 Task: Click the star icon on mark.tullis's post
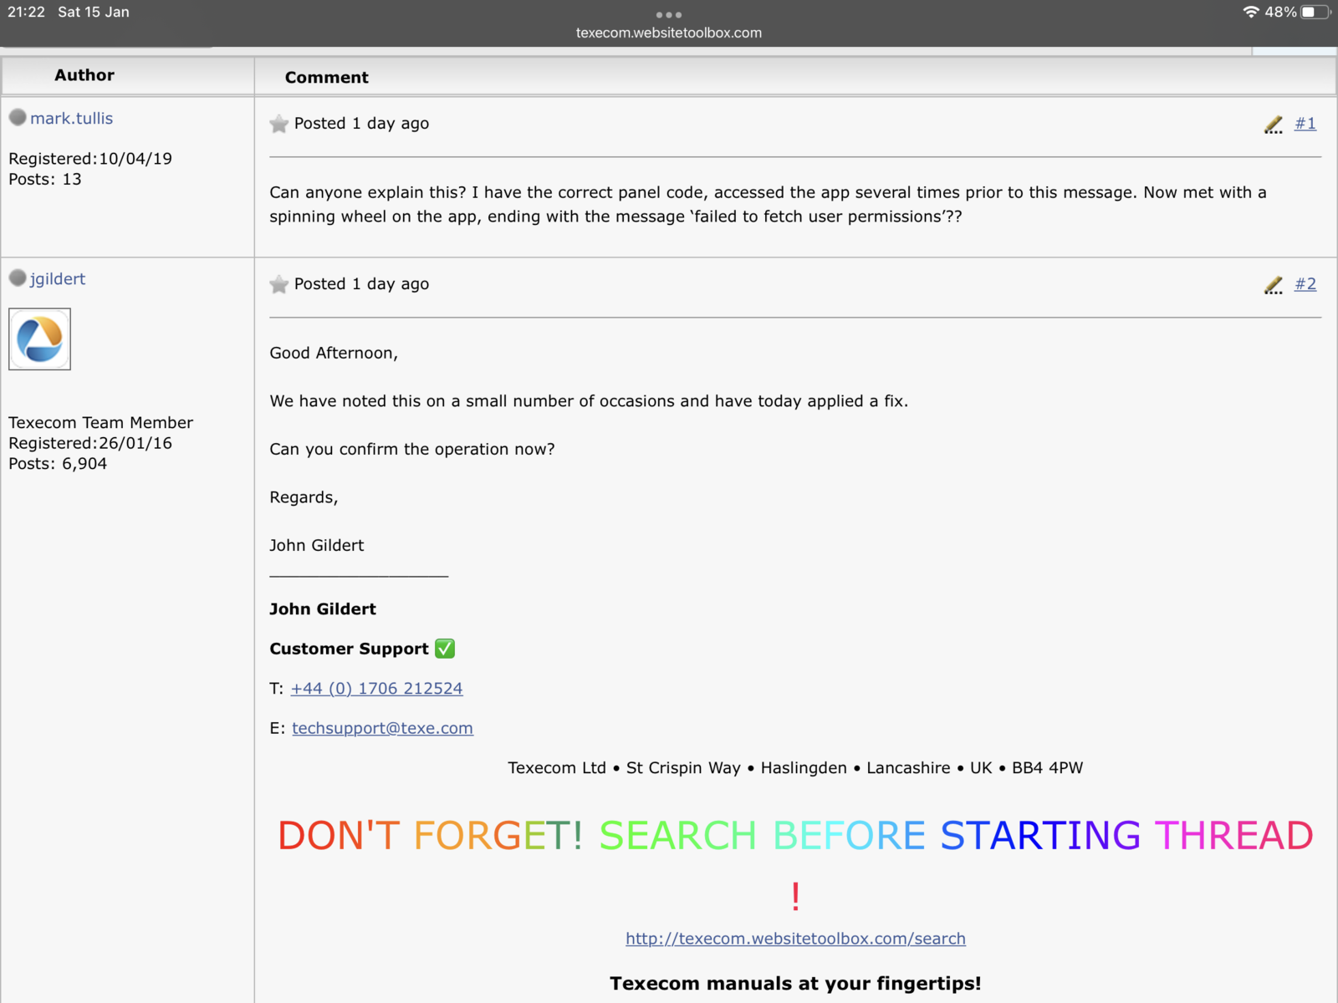pyautogui.click(x=278, y=125)
